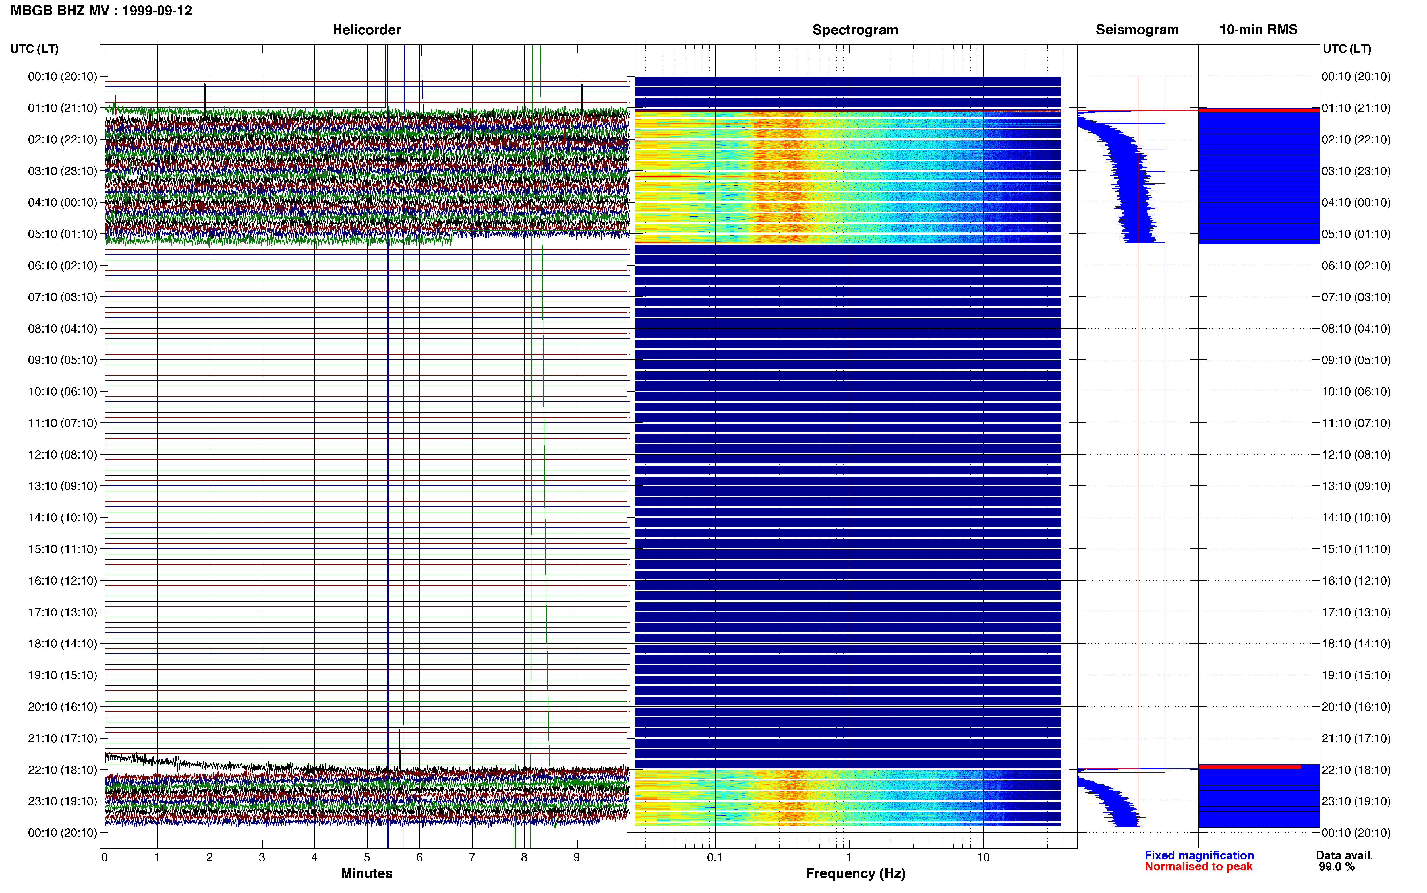Click the left time label 22:10 (18:10)
Image resolution: width=1427 pixels, height=893 pixels.
[x=63, y=770]
